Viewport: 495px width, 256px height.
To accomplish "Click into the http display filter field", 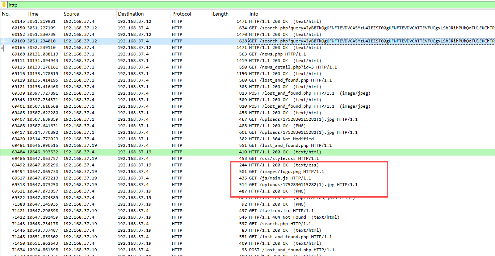I will [217, 5].
